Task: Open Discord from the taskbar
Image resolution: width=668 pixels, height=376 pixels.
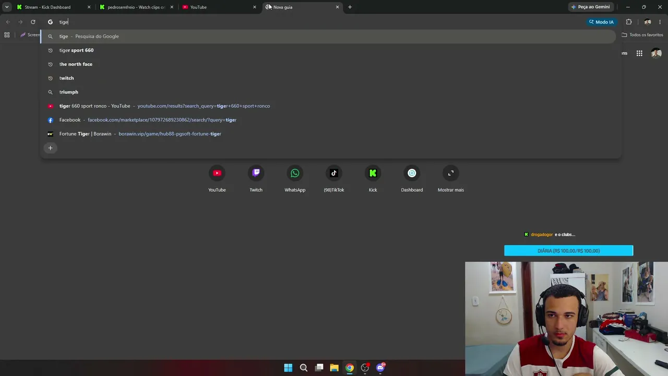Action: click(x=380, y=368)
